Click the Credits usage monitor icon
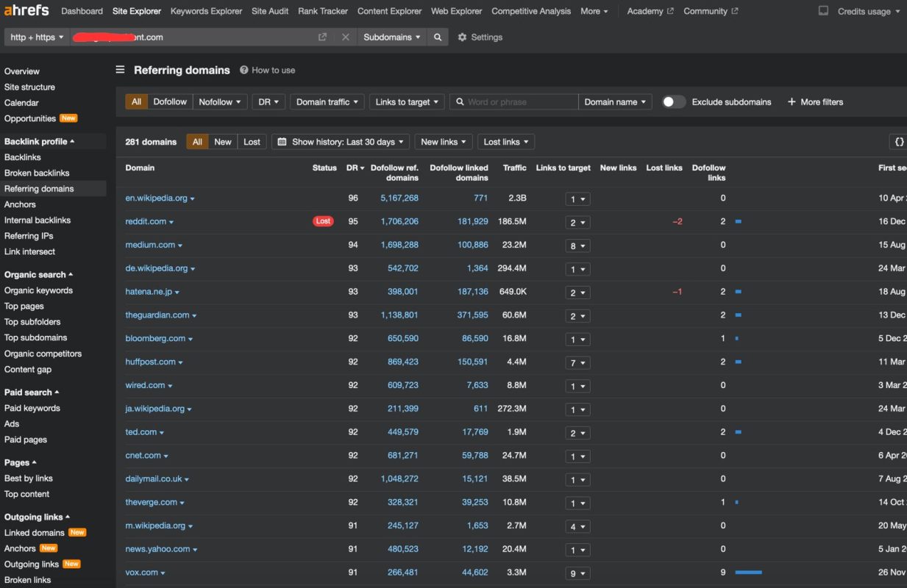The image size is (907, 588). tap(823, 11)
